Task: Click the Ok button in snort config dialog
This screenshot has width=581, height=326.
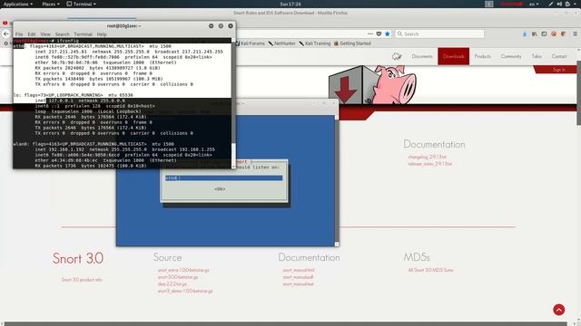Action: click(x=220, y=189)
